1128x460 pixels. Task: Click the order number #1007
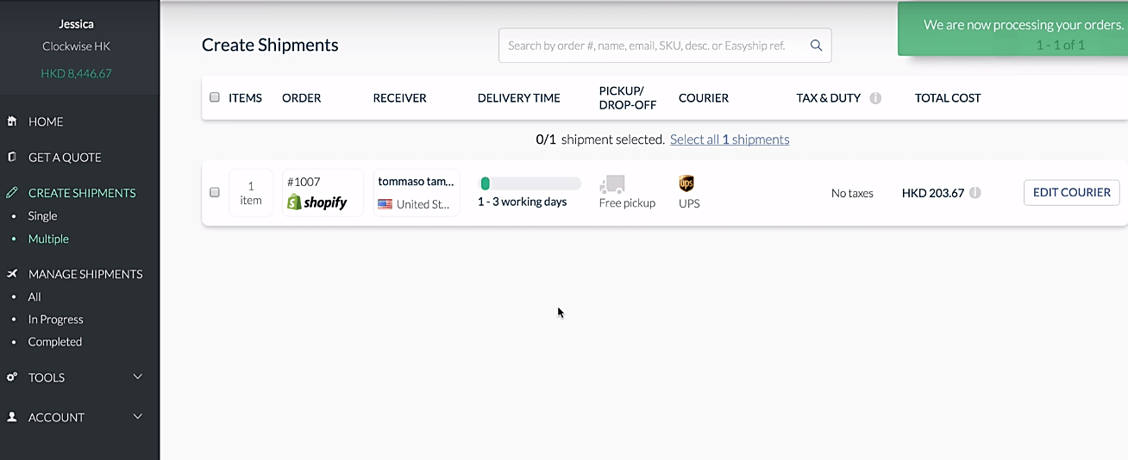[x=304, y=182]
